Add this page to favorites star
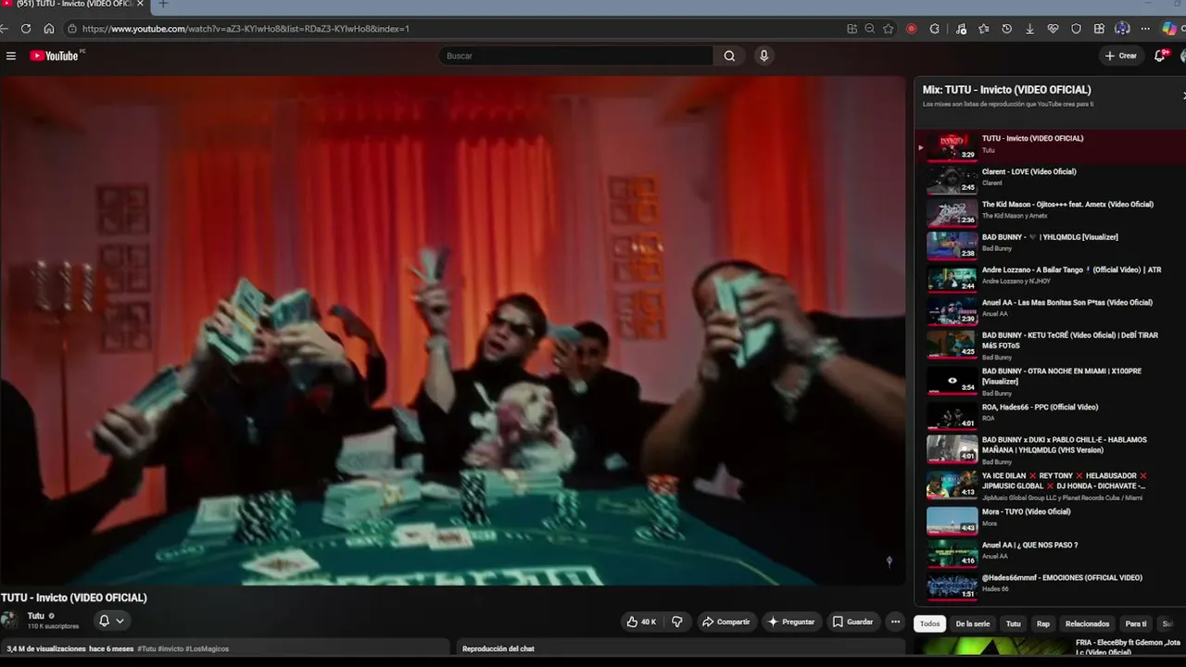 (889, 29)
